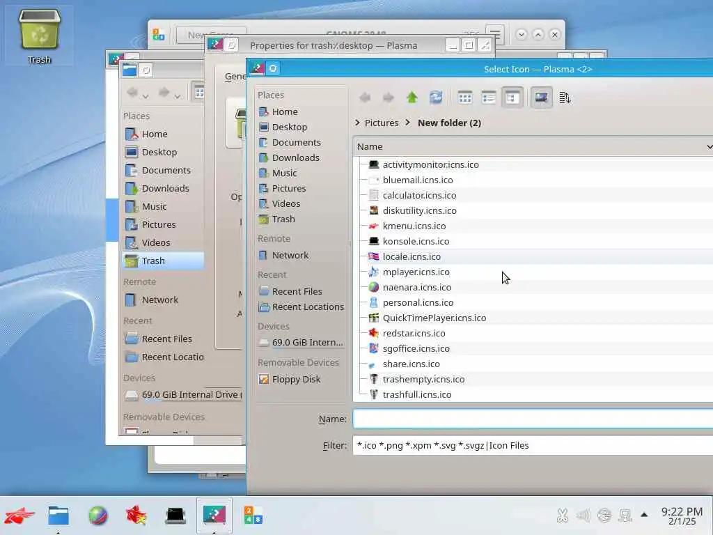The height and width of the screenshot is (535, 713).
Task: Go up to parent folder with green arrow
Action: coord(412,98)
